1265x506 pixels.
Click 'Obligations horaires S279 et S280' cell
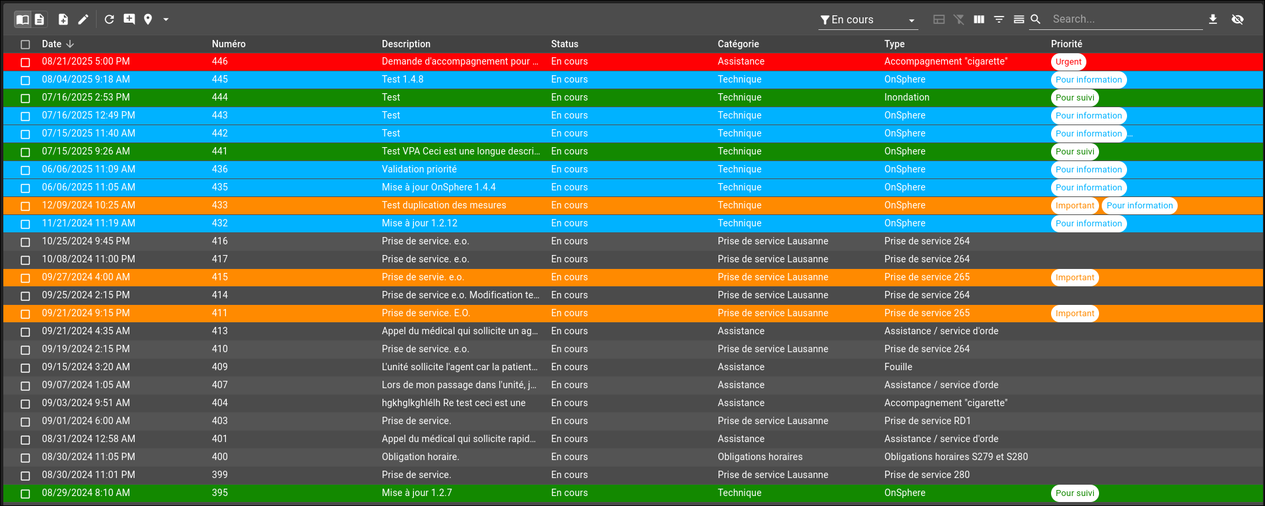tap(956, 457)
